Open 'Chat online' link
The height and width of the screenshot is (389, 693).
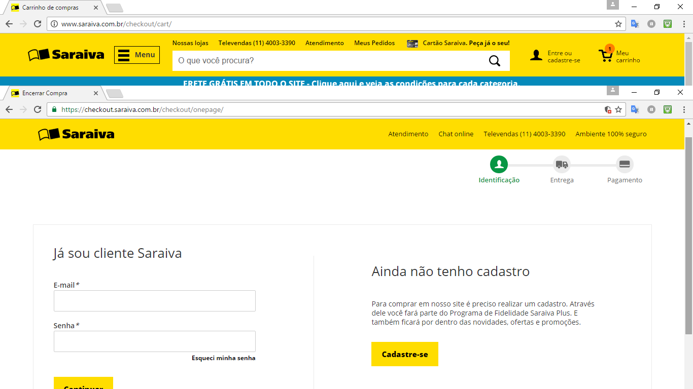click(456, 134)
